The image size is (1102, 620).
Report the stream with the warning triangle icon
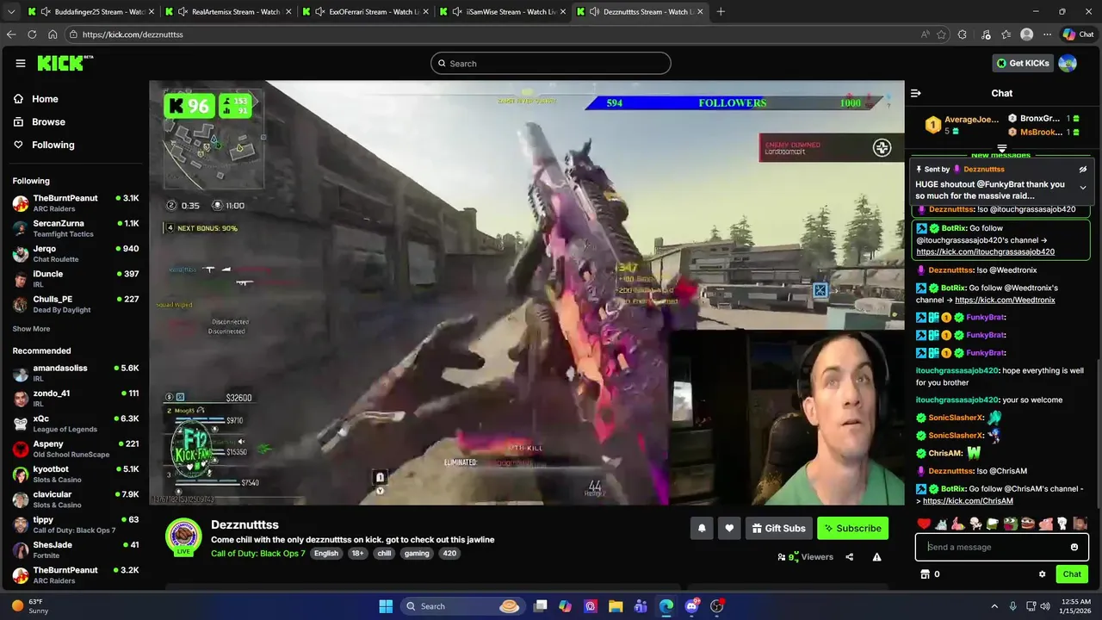[x=876, y=557]
